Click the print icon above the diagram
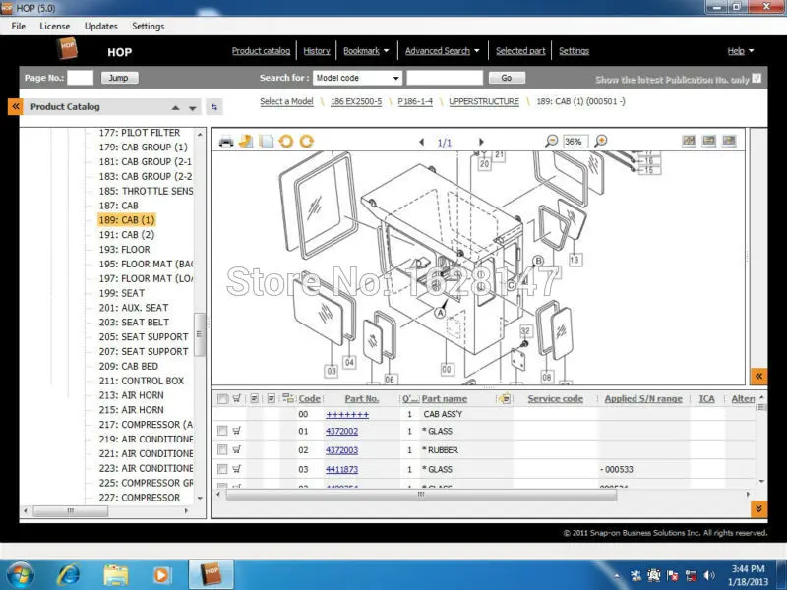This screenshot has width=787, height=590. tap(225, 141)
